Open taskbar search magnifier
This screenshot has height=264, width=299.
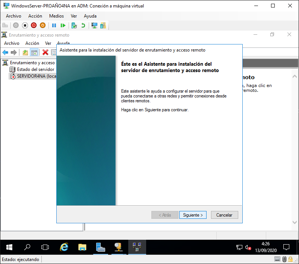coord(27,247)
